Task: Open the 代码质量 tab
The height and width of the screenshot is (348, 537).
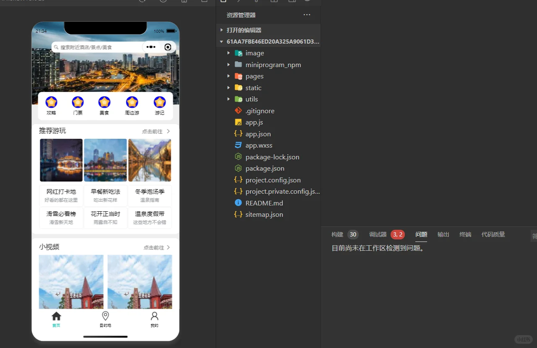Action: tap(493, 235)
